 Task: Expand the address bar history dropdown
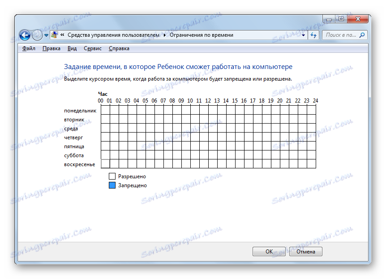[x=303, y=35]
